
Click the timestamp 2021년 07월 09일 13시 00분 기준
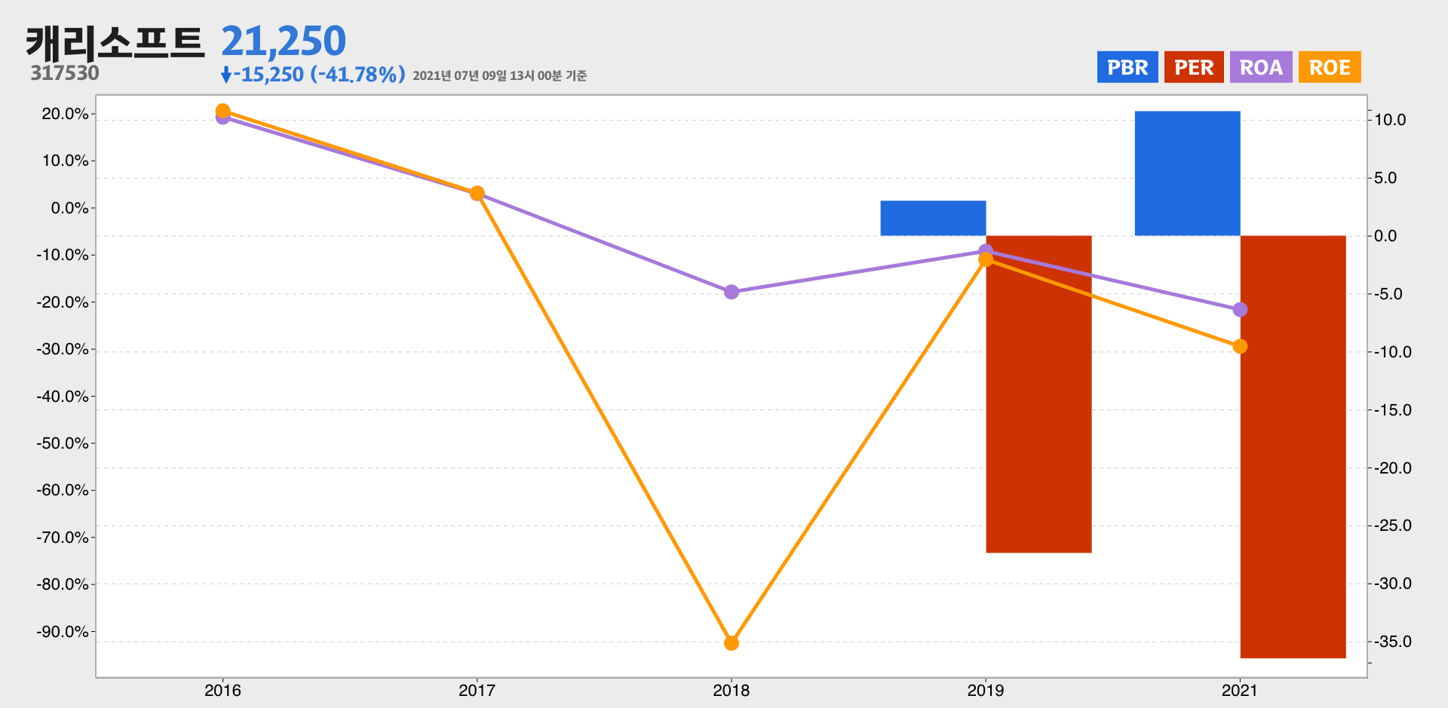pyautogui.click(x=499, y=75)
